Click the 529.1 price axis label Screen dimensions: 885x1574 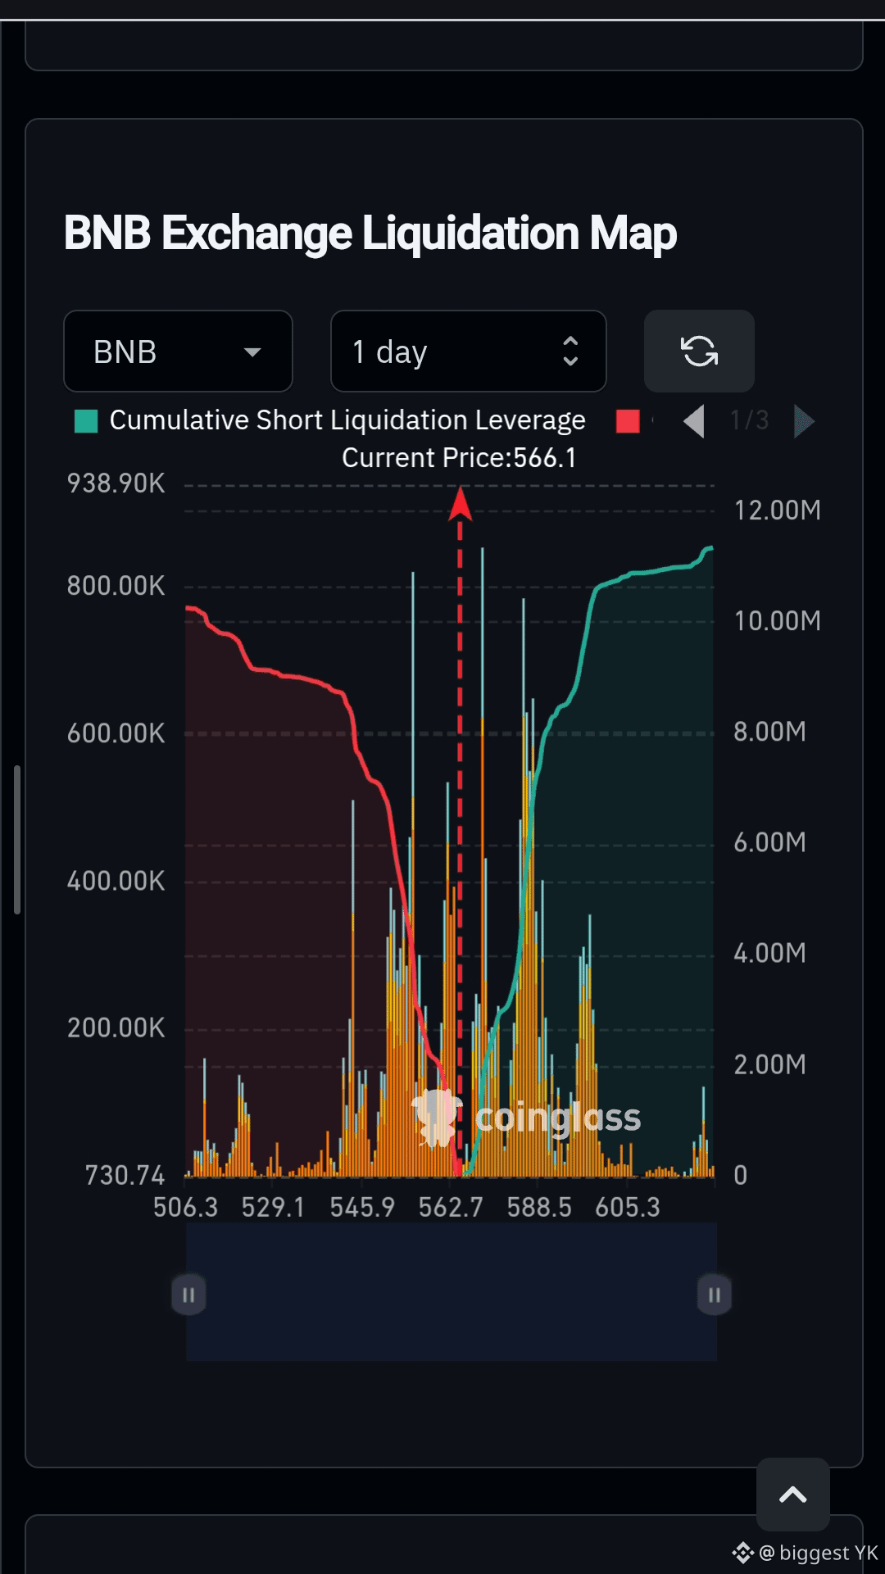point(273,1208)
